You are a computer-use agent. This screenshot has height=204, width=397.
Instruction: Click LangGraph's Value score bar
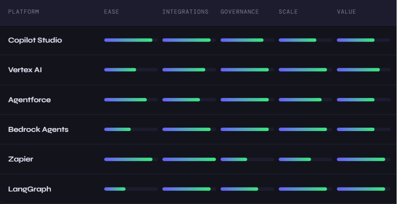(x=363, y=189)
